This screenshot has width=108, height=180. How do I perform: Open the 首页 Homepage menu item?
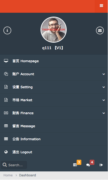point(54,61)
